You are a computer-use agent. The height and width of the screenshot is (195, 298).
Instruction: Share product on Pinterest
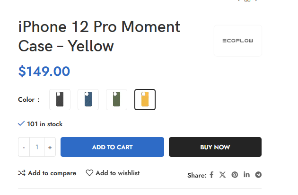click(235, 175)
